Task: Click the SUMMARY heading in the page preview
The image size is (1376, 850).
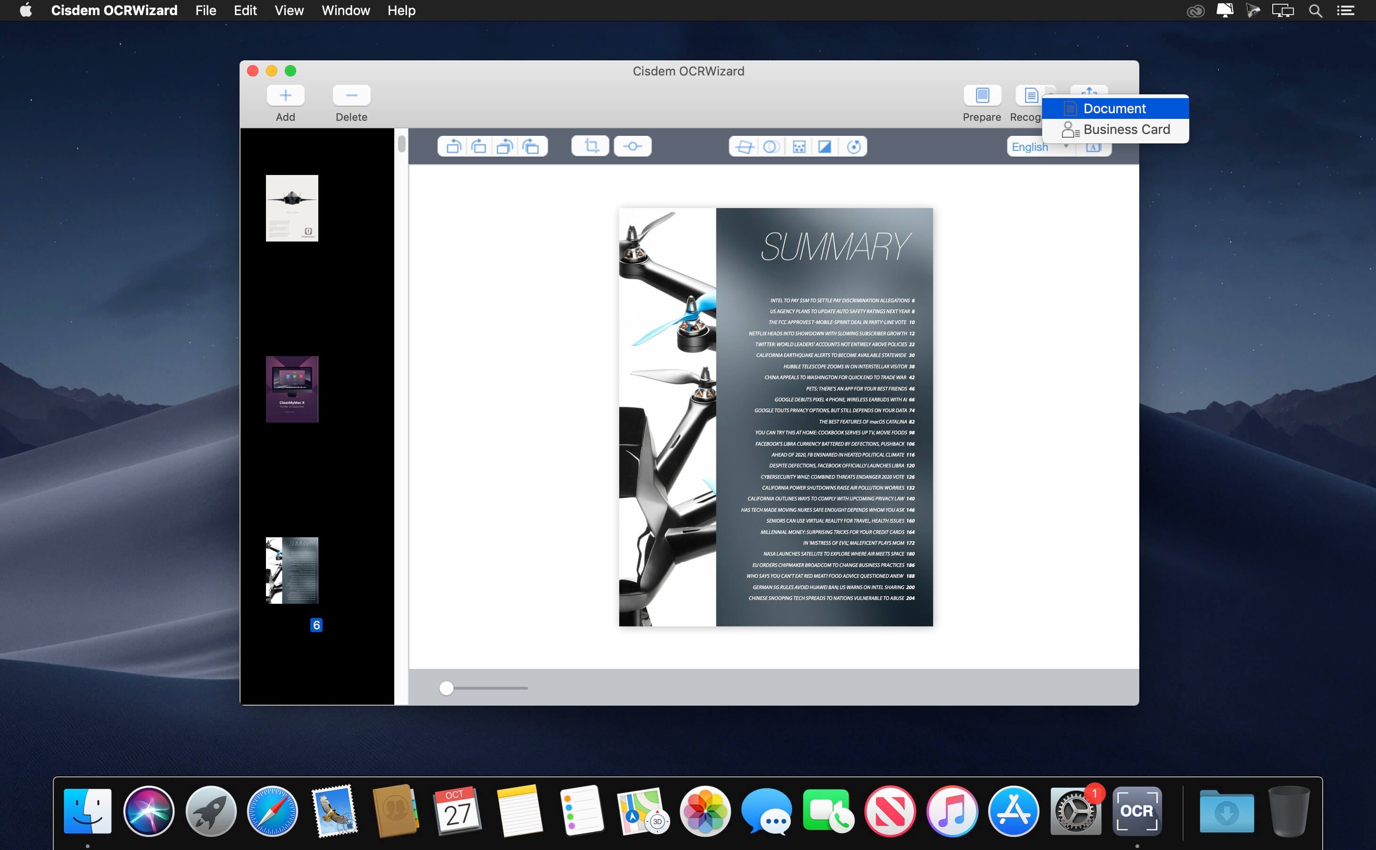Action: [836, 247]
